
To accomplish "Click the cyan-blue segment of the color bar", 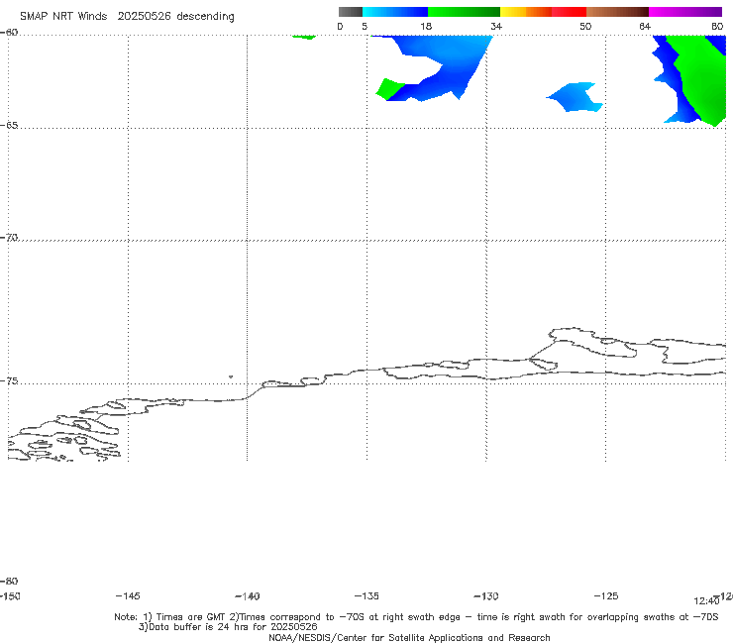I will [x=395, y=12].
